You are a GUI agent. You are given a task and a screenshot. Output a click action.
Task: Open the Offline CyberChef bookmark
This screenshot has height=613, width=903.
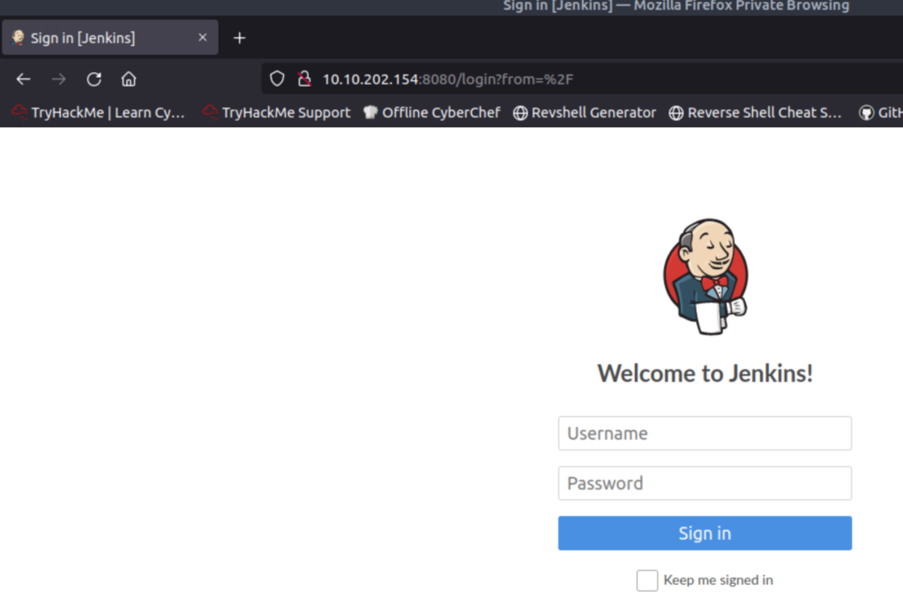[x=432, y=112]
